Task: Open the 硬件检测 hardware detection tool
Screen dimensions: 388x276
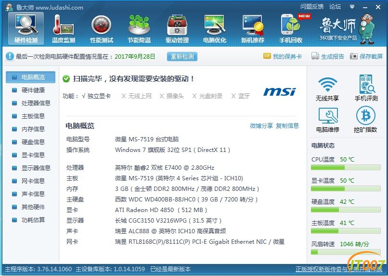Action: 26,29
